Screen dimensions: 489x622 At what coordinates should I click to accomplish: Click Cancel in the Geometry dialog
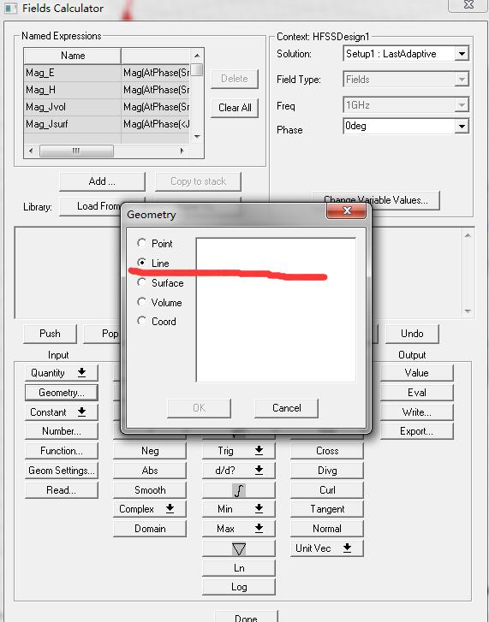click(x=286, y=408)
